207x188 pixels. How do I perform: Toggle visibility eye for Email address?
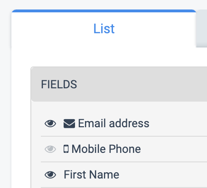tap(50, 123)
